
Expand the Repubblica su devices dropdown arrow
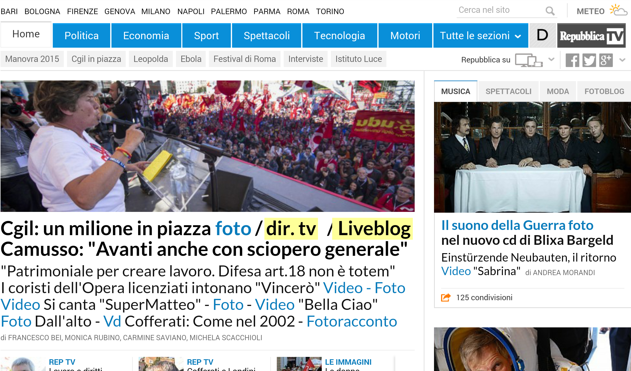coord(551,59)
